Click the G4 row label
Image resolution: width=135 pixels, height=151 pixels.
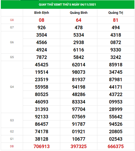(x=12, y=87)
